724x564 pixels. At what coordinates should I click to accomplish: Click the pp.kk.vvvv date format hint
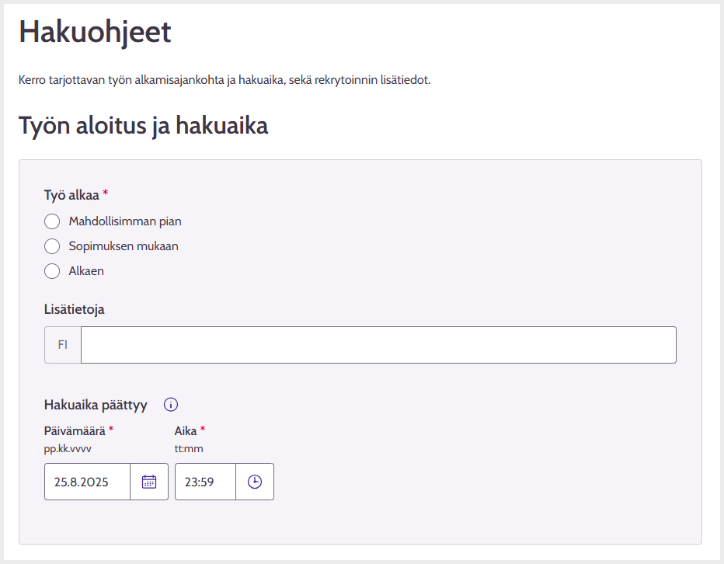point(68,449)
